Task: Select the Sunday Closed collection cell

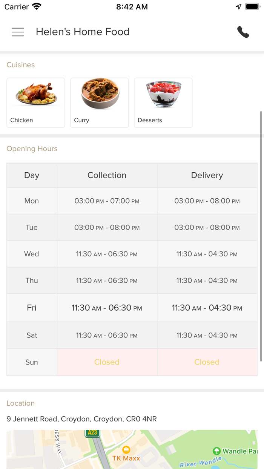Action: point(107,362)
